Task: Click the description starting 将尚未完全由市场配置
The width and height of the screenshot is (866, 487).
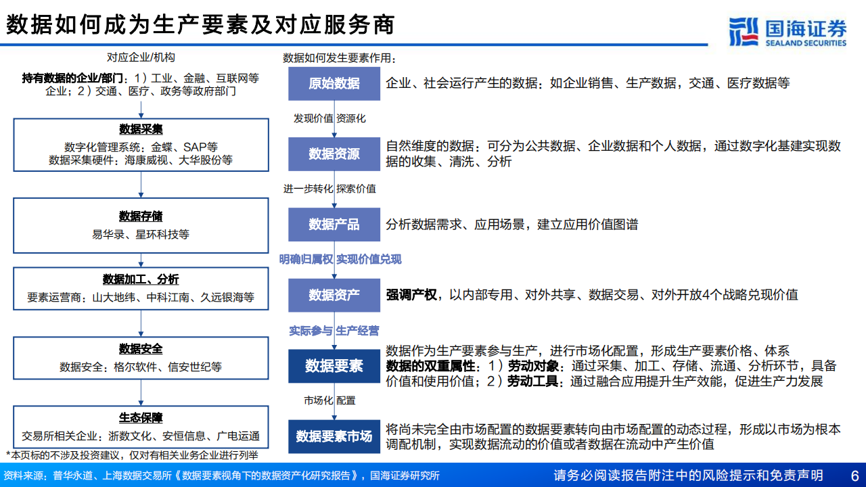Action: 614,436
